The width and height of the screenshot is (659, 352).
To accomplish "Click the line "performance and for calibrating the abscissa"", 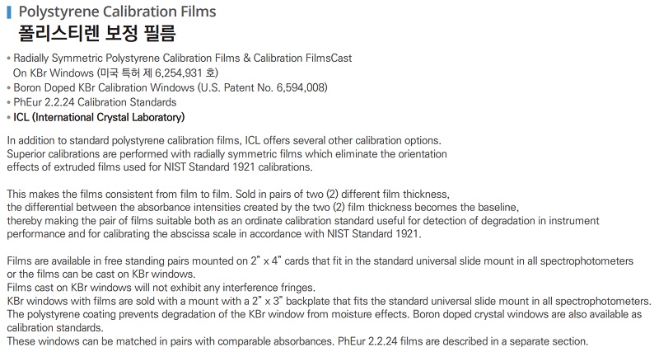I will (213, 234).
